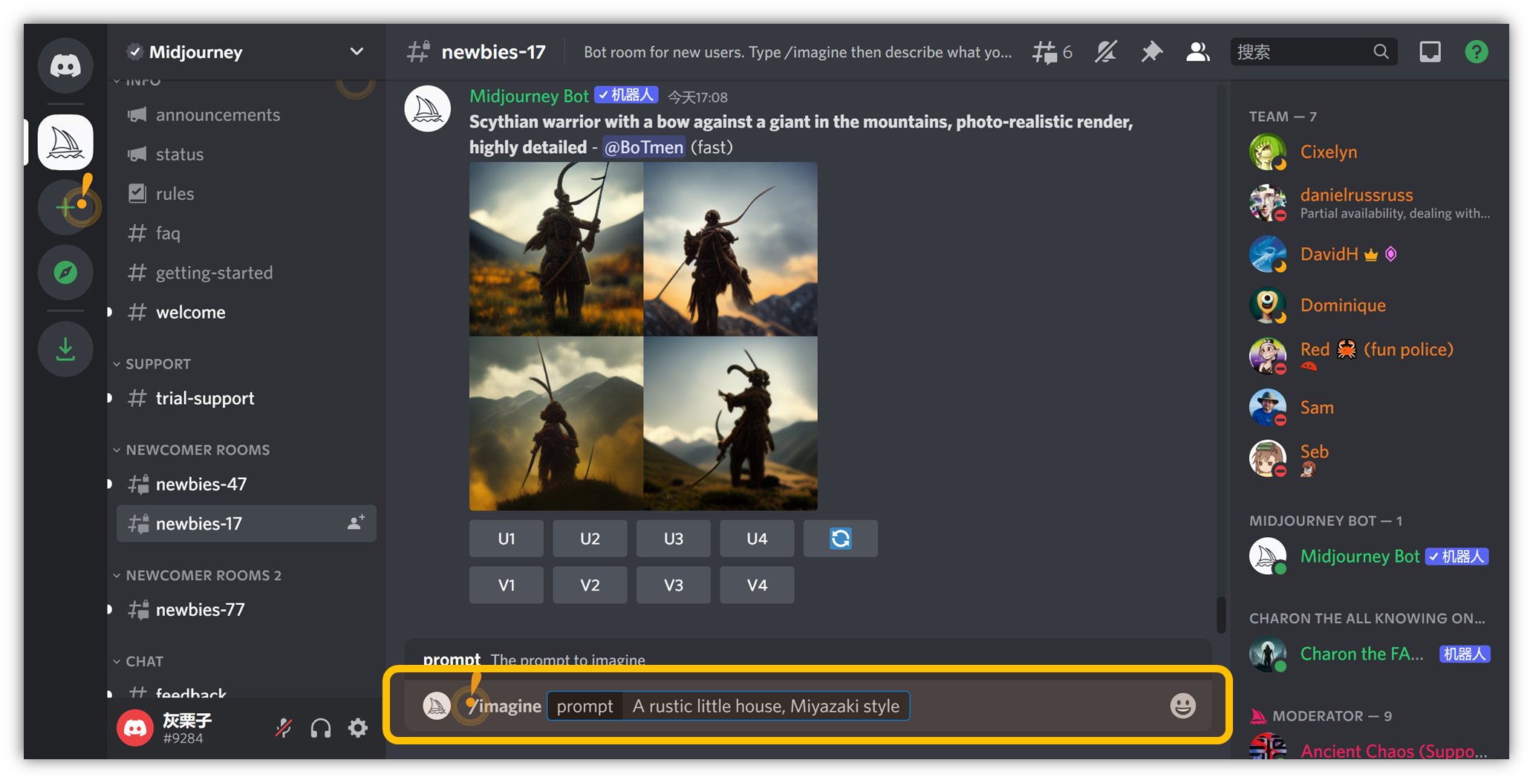The image size is (1533, 783).
Task: Toggle channel notification bell mute
Action: tap(1105, 52)
